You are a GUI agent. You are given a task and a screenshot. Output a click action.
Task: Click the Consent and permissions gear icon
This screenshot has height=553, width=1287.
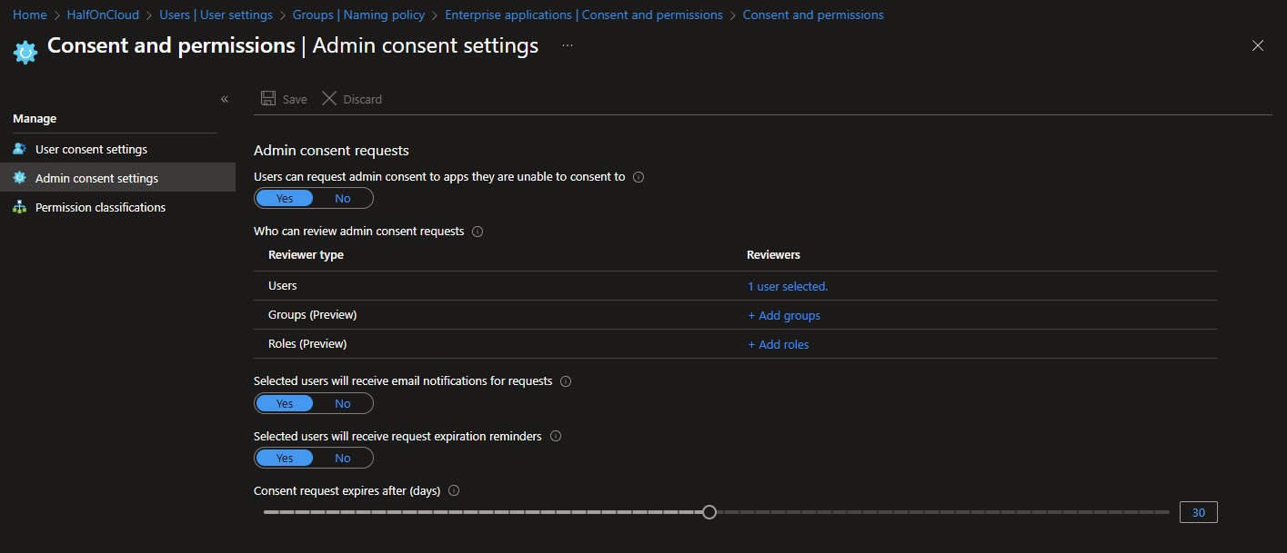25,52
